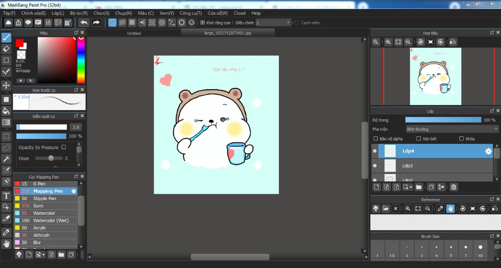Switch to the Untitled tab

point(134,33)
